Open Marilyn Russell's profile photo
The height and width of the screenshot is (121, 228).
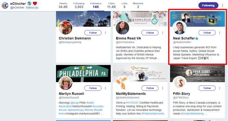pos(66,83)
